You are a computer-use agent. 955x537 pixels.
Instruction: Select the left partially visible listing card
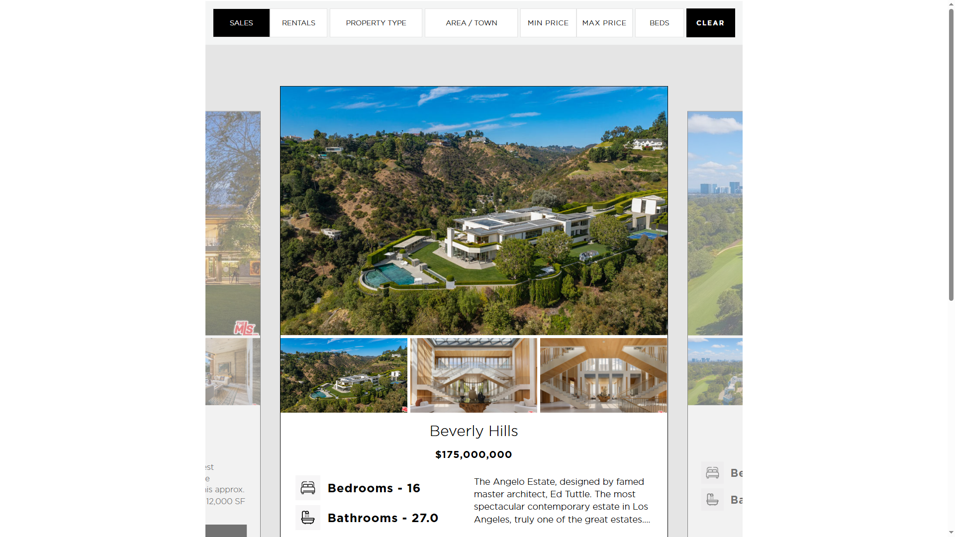point(233,323)
